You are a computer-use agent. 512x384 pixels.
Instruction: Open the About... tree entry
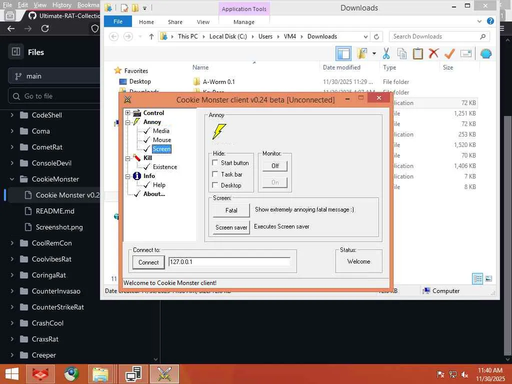point(154,194)
